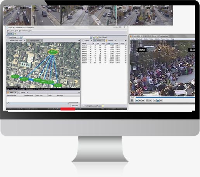Click VLC previous media button
200x177 pixels.
click(x=137, y=100)
